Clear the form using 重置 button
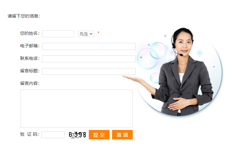 (122, 135)
